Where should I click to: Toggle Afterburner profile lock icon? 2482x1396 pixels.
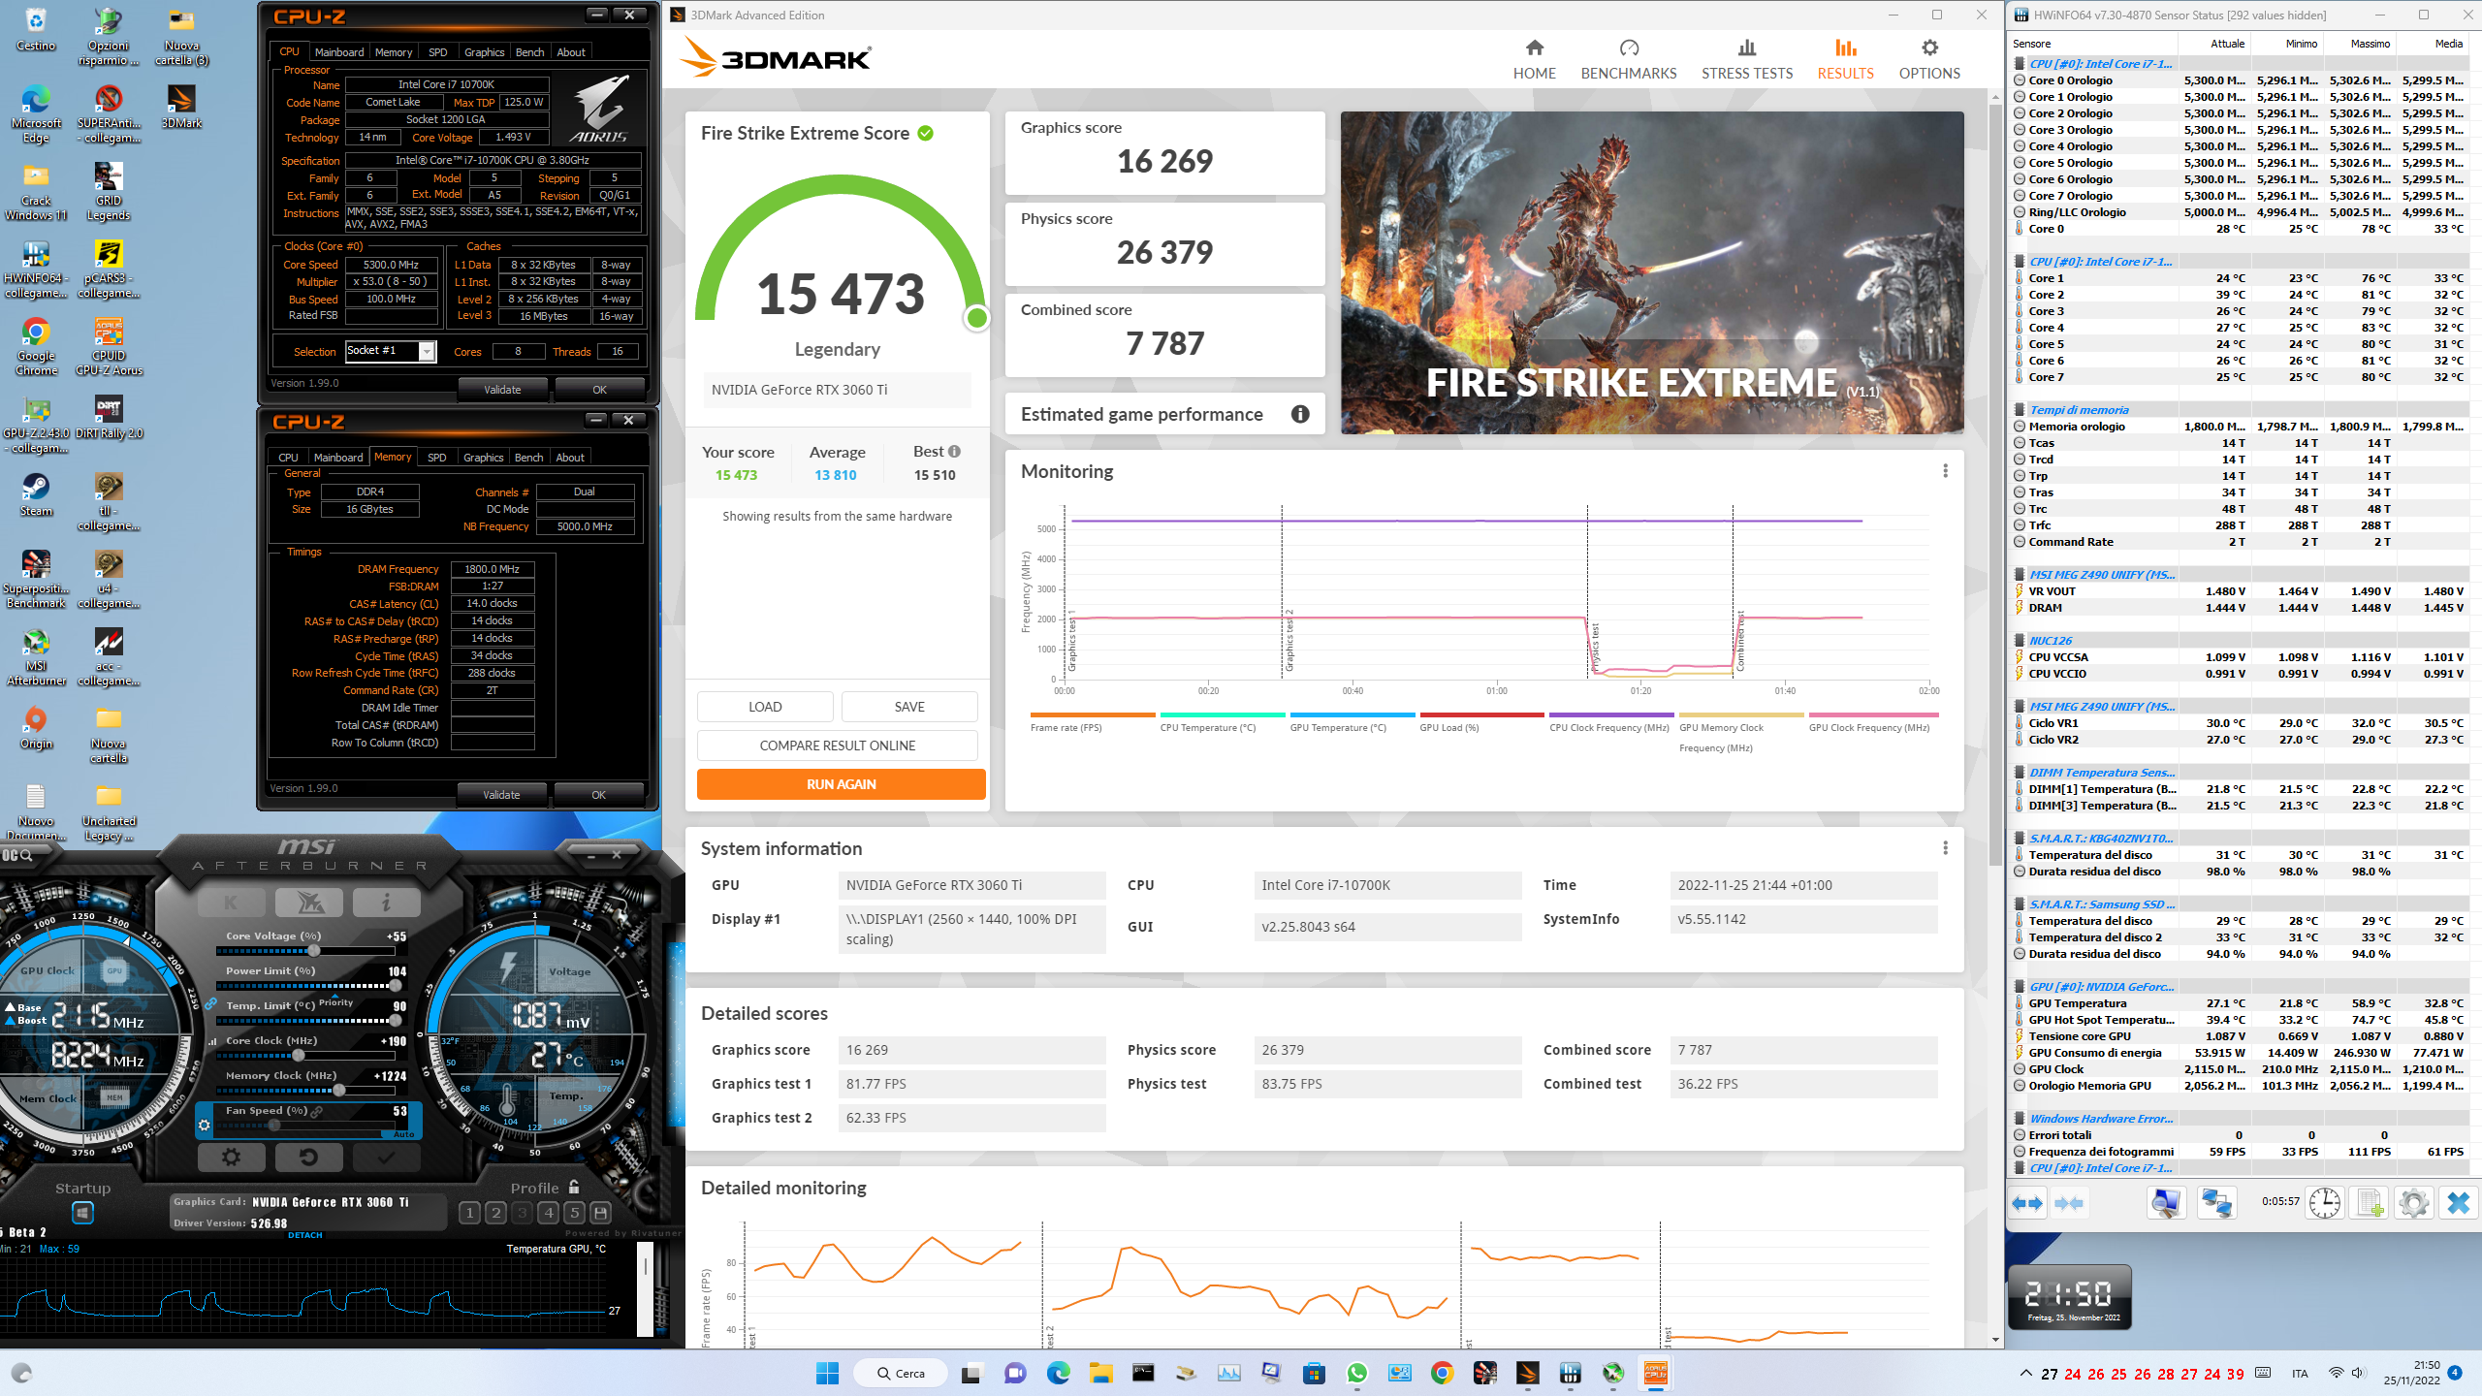pos(575,1187)
